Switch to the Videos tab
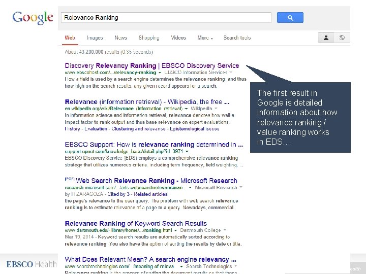 click(178, 38)
